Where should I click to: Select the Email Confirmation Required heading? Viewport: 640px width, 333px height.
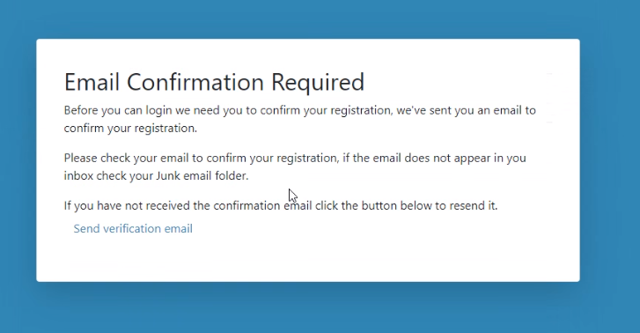click(214, 82)
